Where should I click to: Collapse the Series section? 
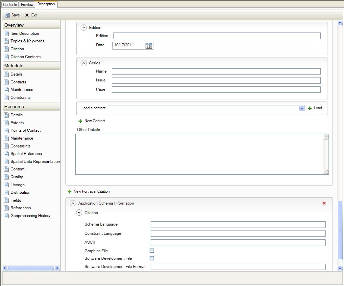[x=84, y=63]
